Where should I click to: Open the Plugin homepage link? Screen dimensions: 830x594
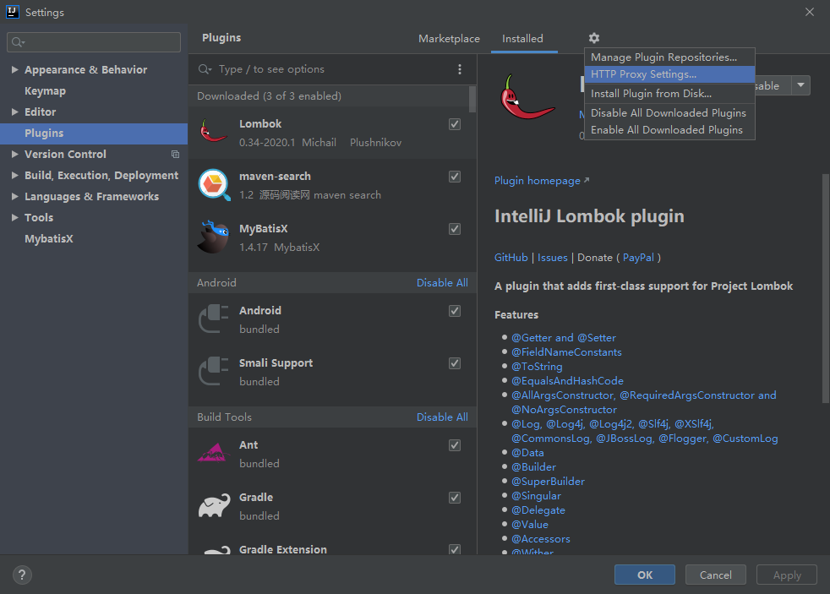542,181
